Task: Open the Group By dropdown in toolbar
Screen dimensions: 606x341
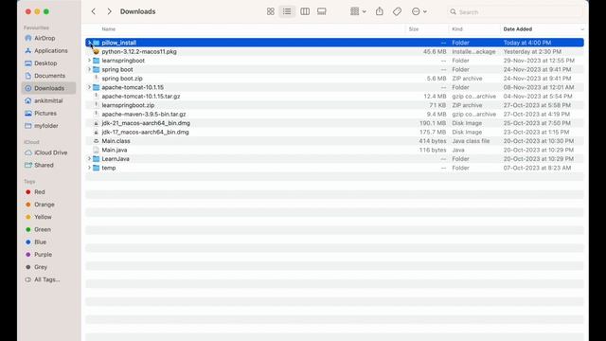Action: click(358, 11)
